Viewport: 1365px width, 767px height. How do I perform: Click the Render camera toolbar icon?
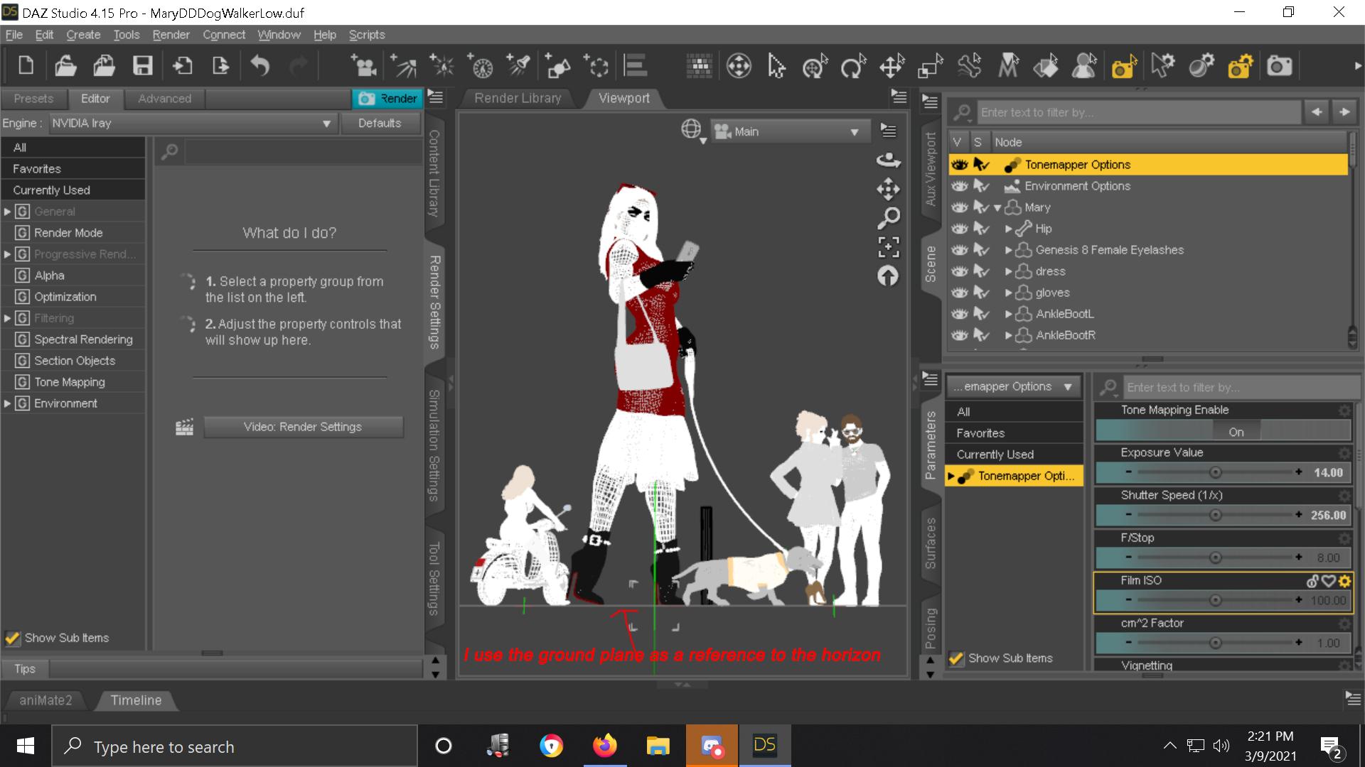click(x=1279, y=67)
